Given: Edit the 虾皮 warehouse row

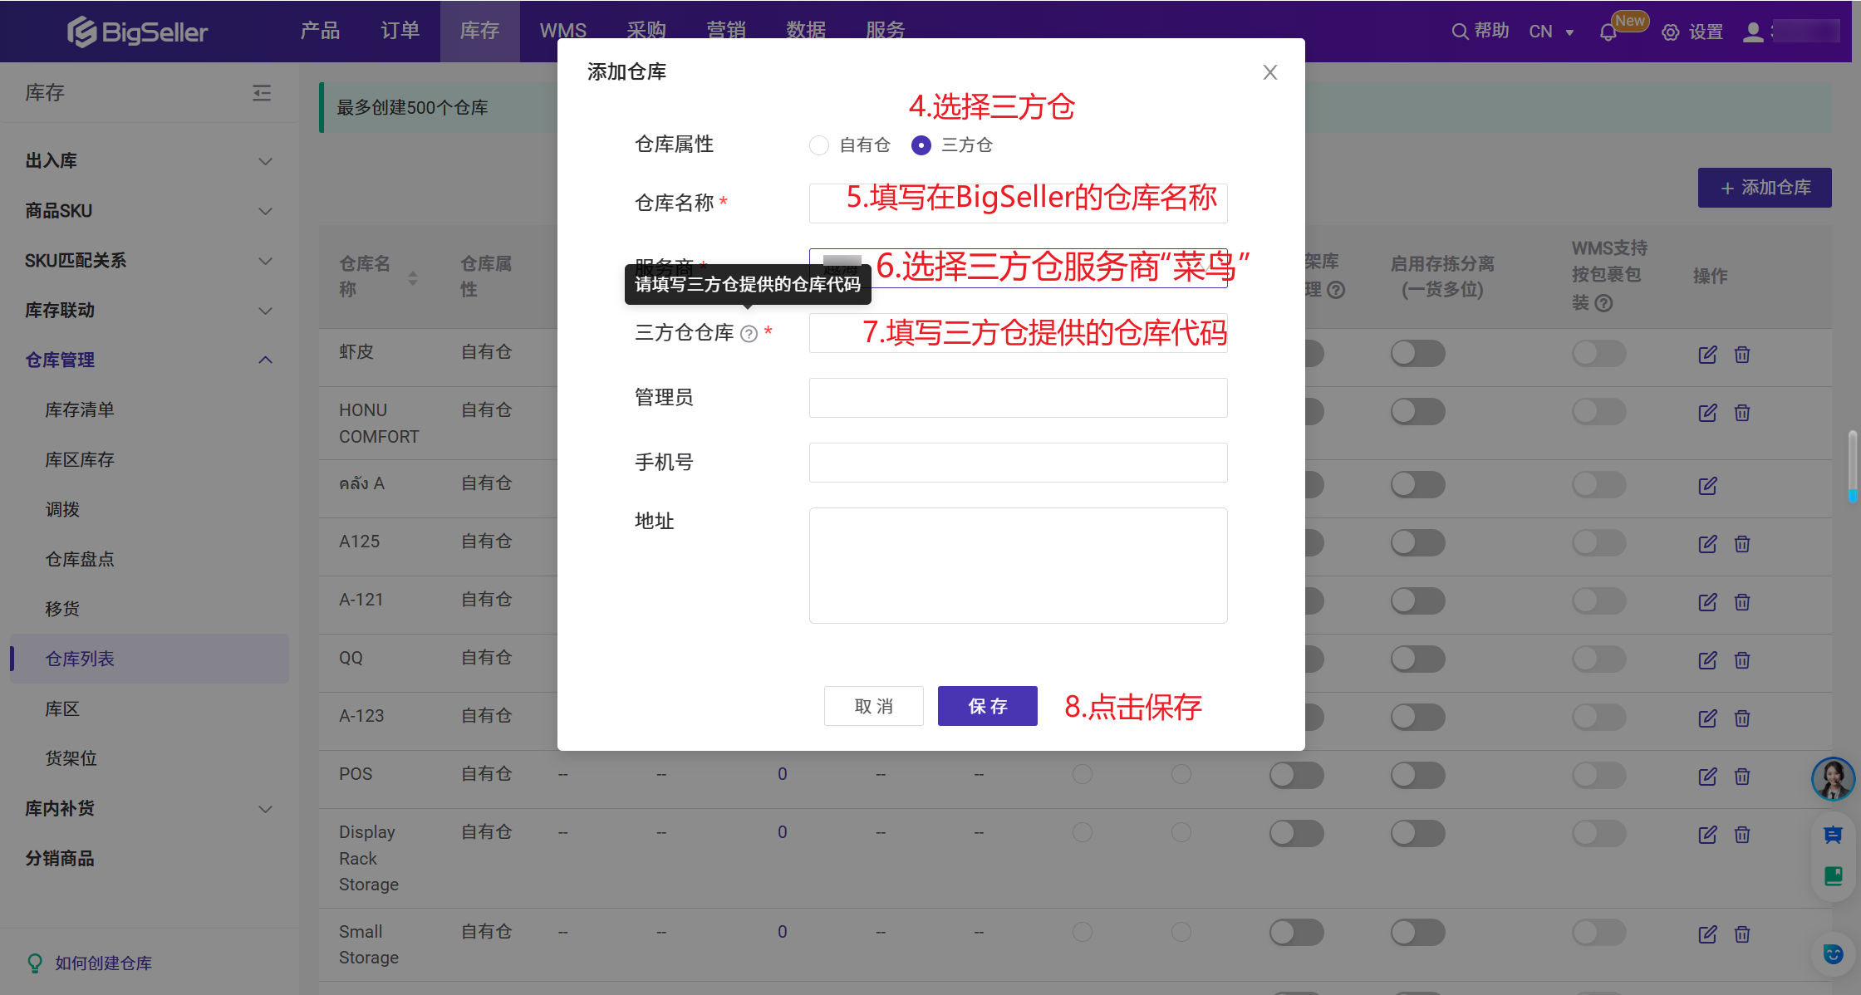Looking at the screenshot, I should (1707, 355).
